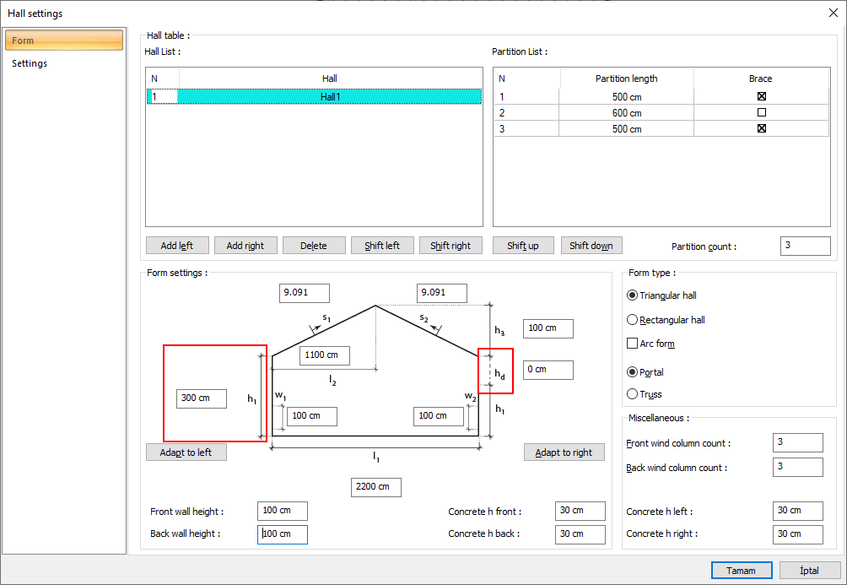Uncheck Brace checkbox for partition 3

tap(761, 128)
